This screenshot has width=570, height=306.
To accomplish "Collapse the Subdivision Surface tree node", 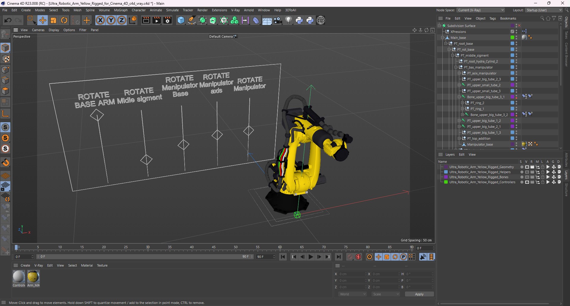I will click(x=439, y=26).
